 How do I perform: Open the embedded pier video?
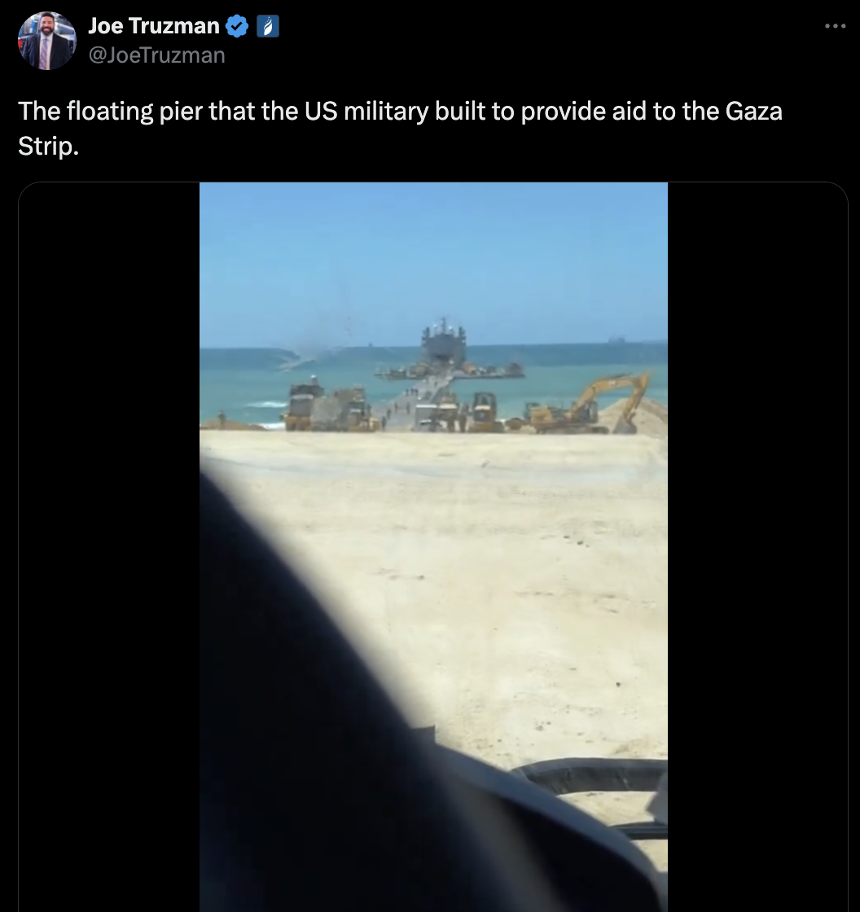[x=433, y=546]
